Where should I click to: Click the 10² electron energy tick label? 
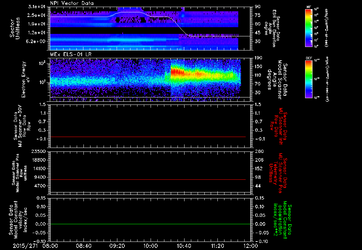(x=42, y=63)
